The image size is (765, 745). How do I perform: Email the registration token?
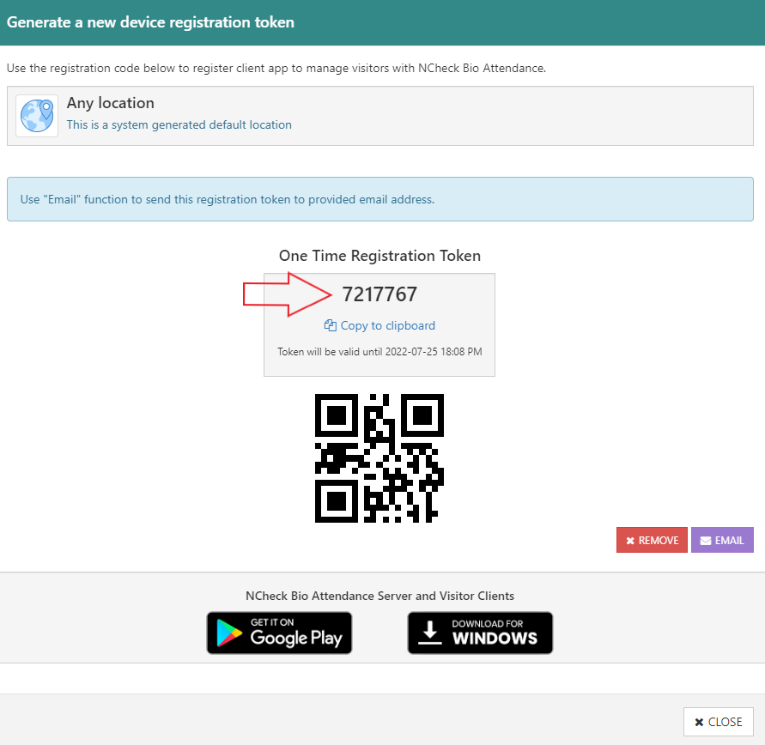coord(722,540)
